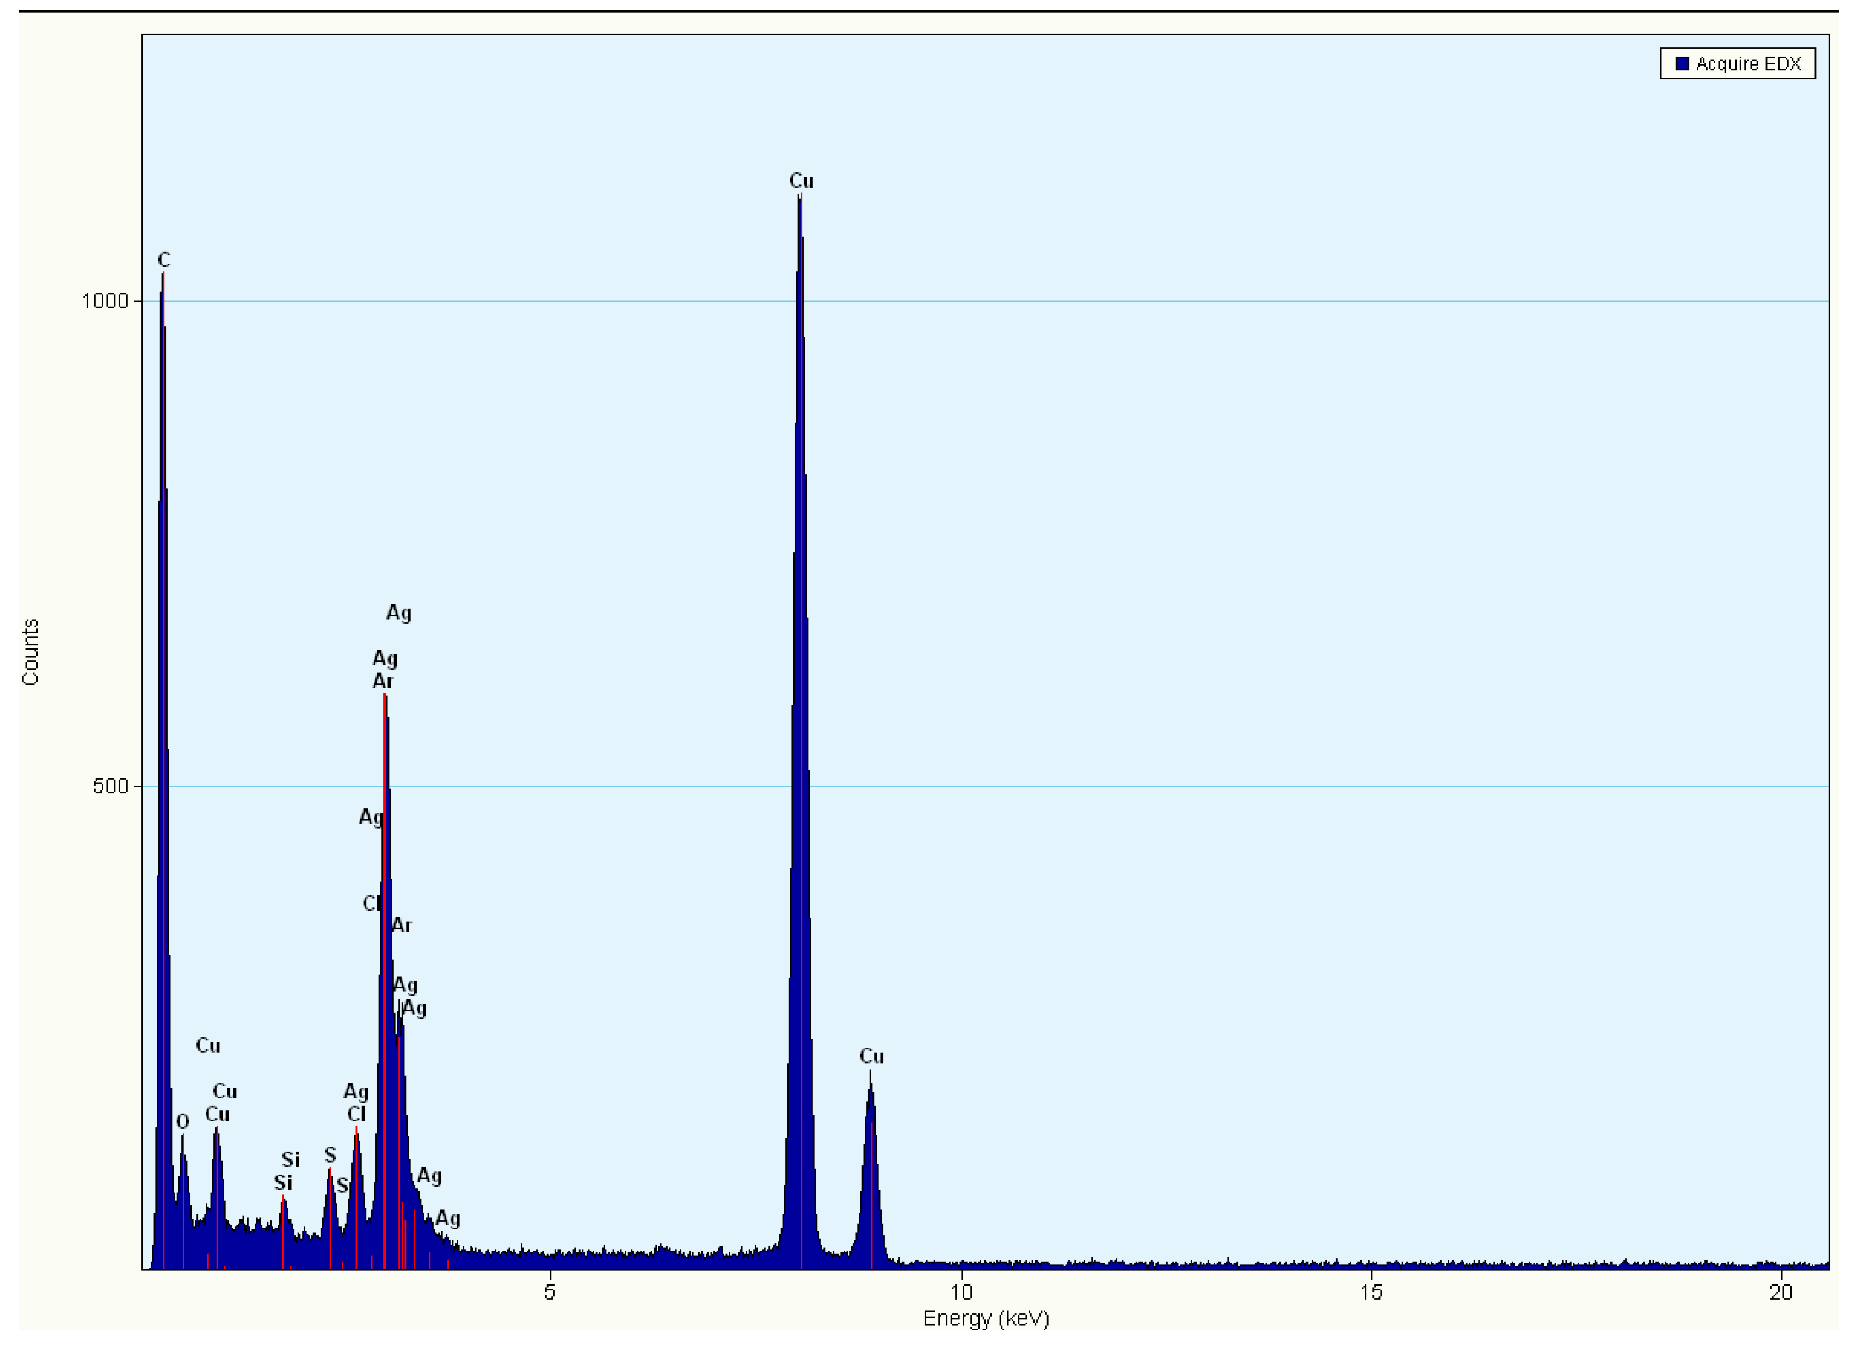Click the '15' energy axis tick label

click(1371, 1292)
